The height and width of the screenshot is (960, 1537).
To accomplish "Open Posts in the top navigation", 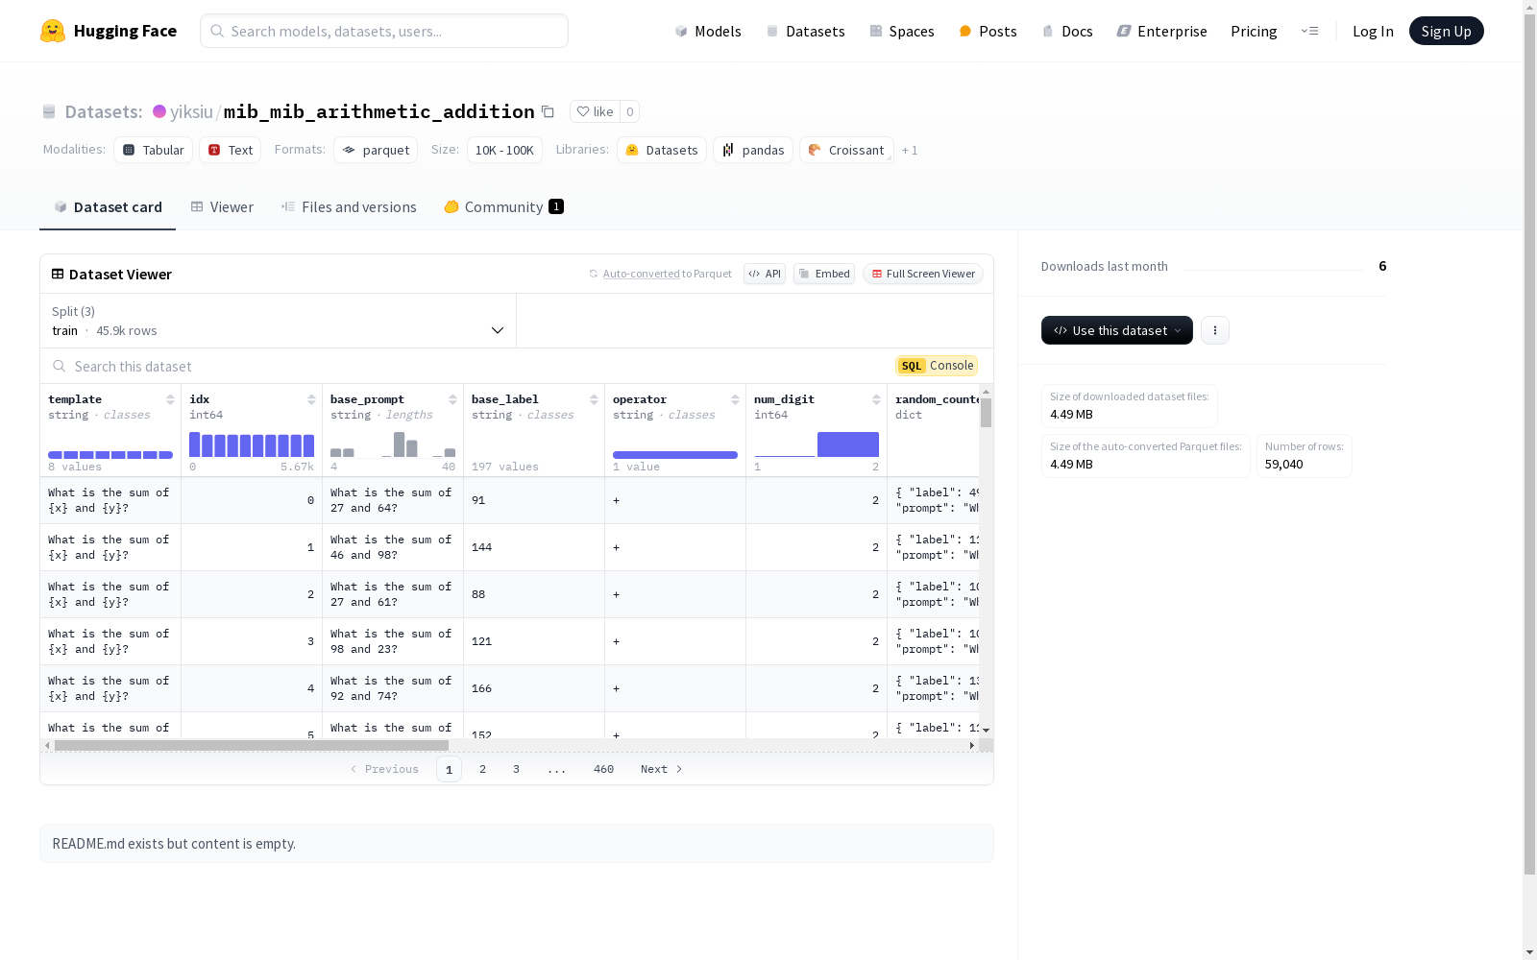I will pos(988,31).
